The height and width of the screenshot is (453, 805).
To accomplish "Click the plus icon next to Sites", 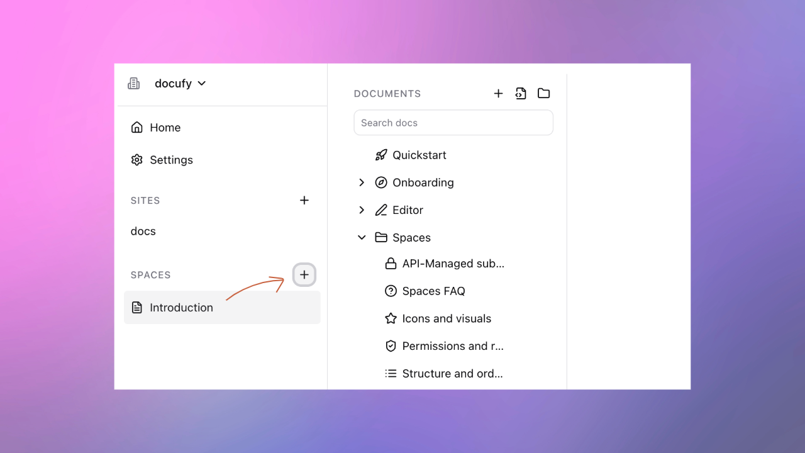I will pos(304,201).
